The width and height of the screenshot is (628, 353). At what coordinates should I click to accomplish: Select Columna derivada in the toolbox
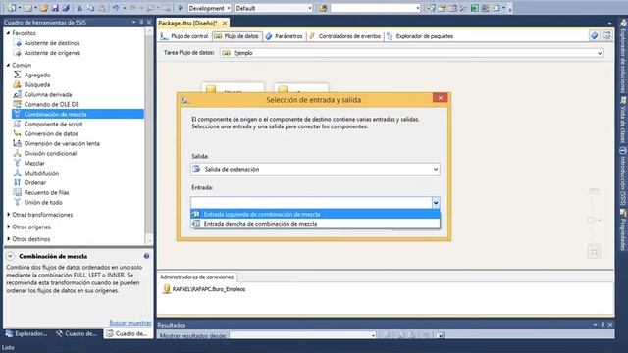(x=48, y=94)
